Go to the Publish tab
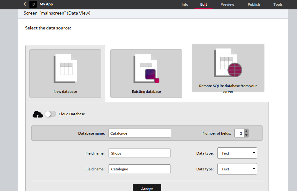Viewport: 297px width, 191px height. point(254,4)
